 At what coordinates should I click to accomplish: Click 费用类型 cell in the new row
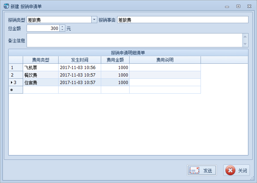[x=41, y=90]
